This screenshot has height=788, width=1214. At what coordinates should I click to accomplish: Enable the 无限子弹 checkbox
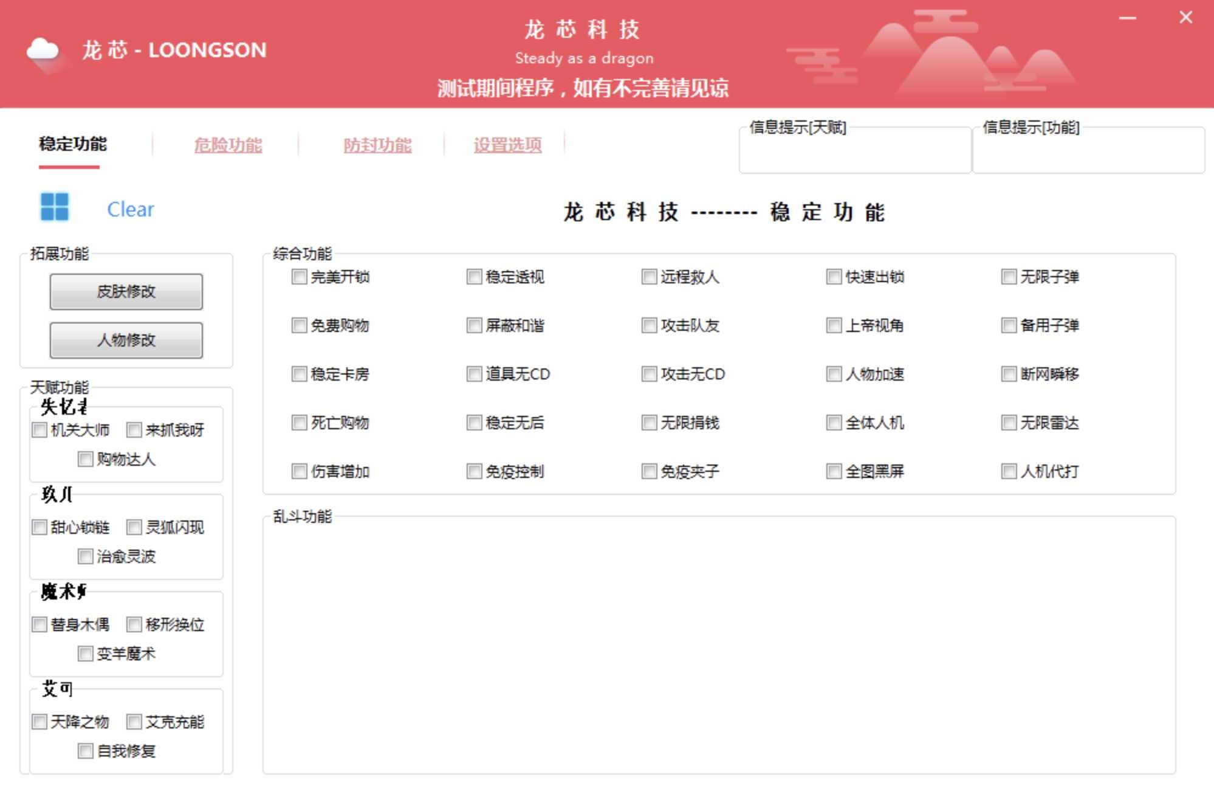click(x=1009, y=277)
